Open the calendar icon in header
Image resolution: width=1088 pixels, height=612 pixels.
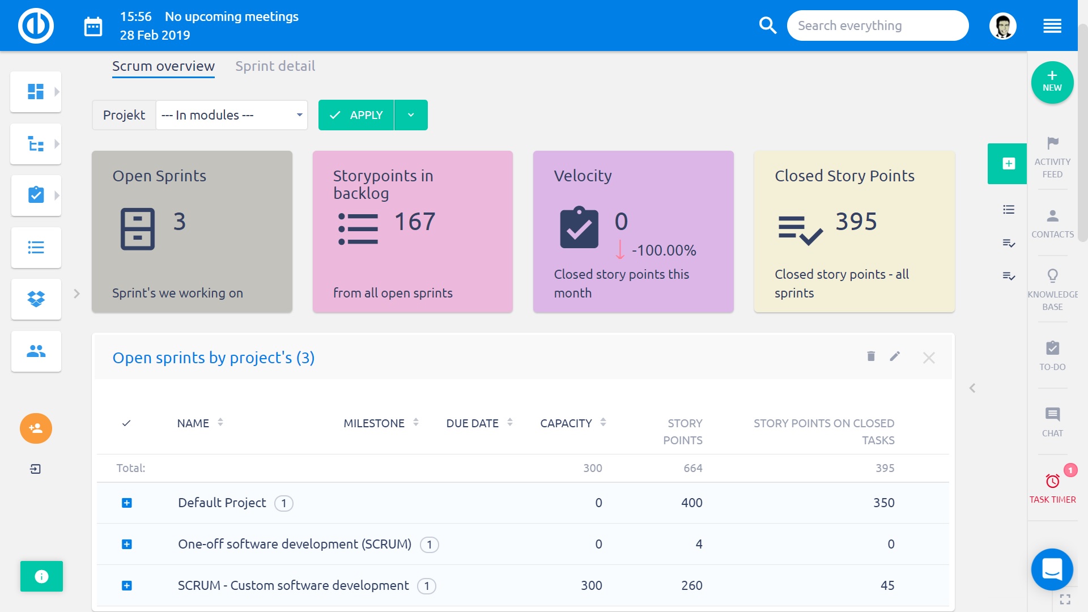click(93, 26)
